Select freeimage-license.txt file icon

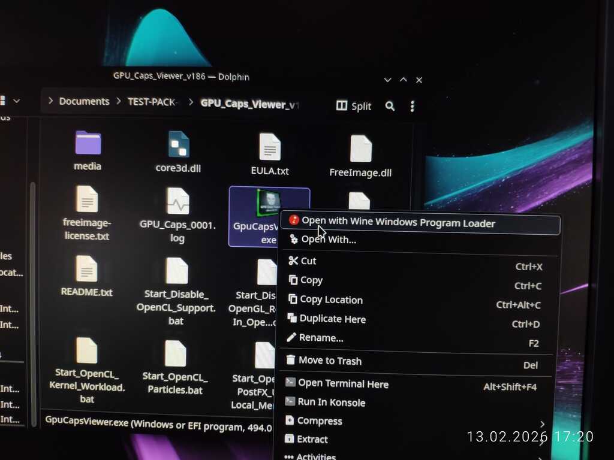(x=86, y=199)
